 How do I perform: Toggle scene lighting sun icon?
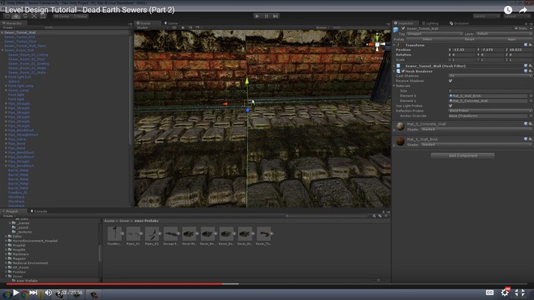(183, 28)
